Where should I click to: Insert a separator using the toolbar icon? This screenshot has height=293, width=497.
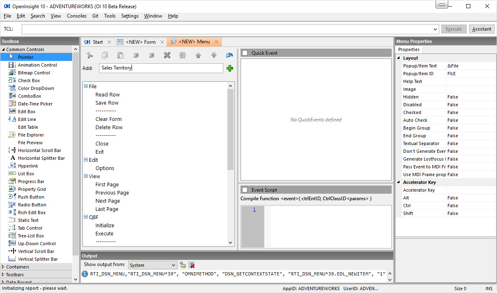183,55
